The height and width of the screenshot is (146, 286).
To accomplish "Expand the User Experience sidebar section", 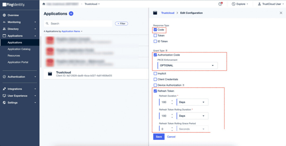I will coord(35,96).
